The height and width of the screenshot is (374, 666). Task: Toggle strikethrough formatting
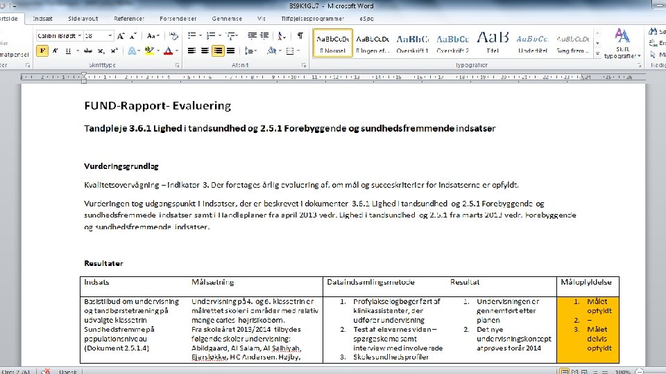88,51
